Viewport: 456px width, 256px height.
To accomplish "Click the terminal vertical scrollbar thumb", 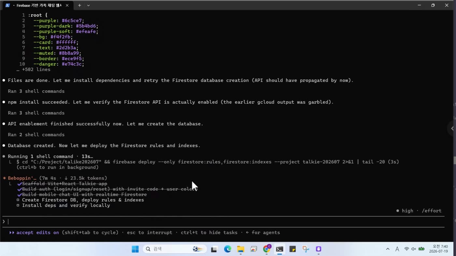I will click(x=455, y=161).
